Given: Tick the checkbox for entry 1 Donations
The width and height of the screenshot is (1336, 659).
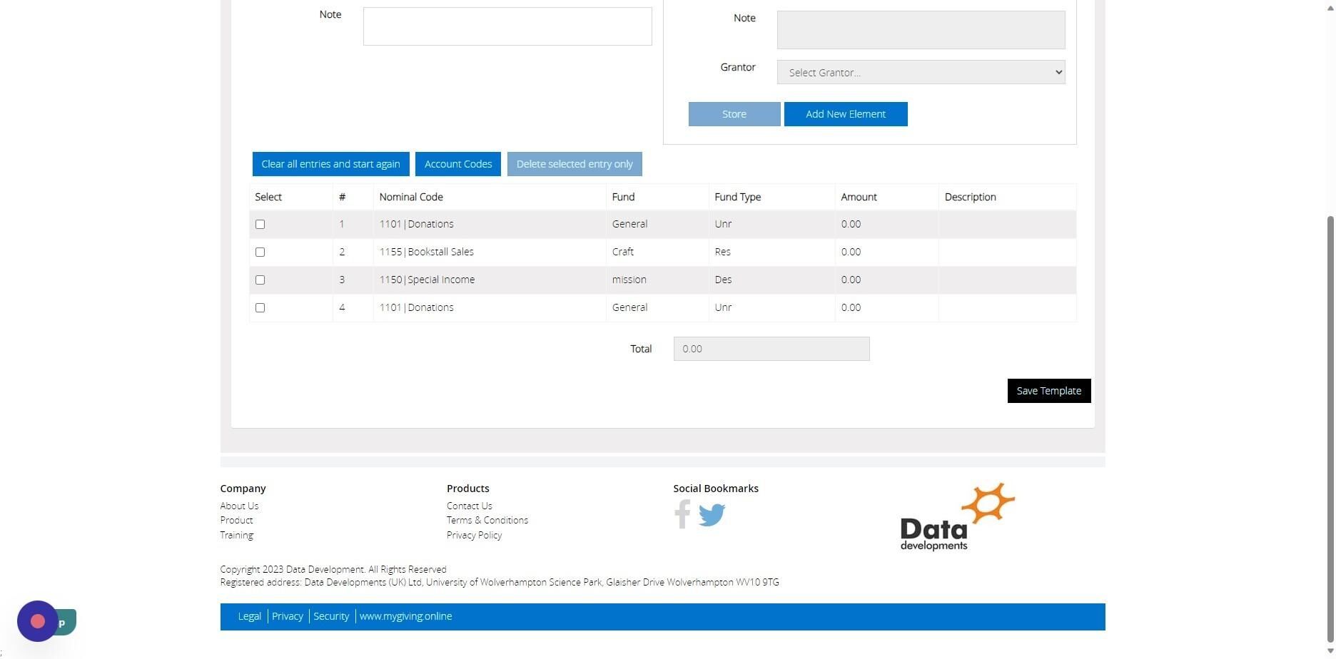Looking at the screenshot, I should tap(260, 225).
